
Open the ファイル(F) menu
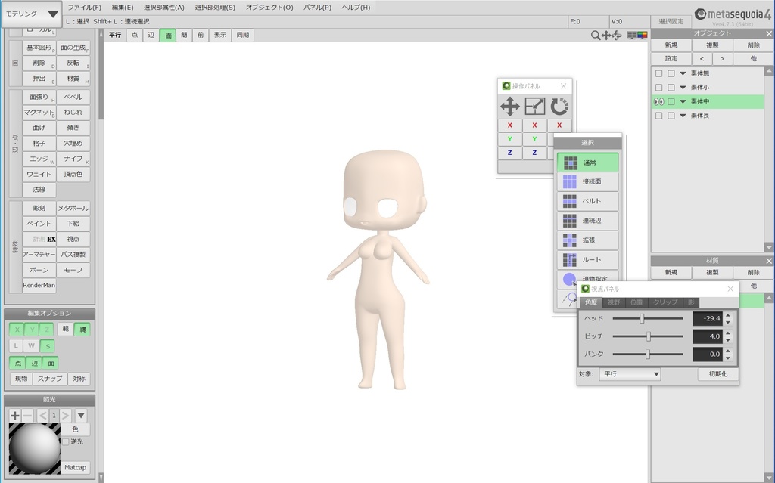[85, 8]
